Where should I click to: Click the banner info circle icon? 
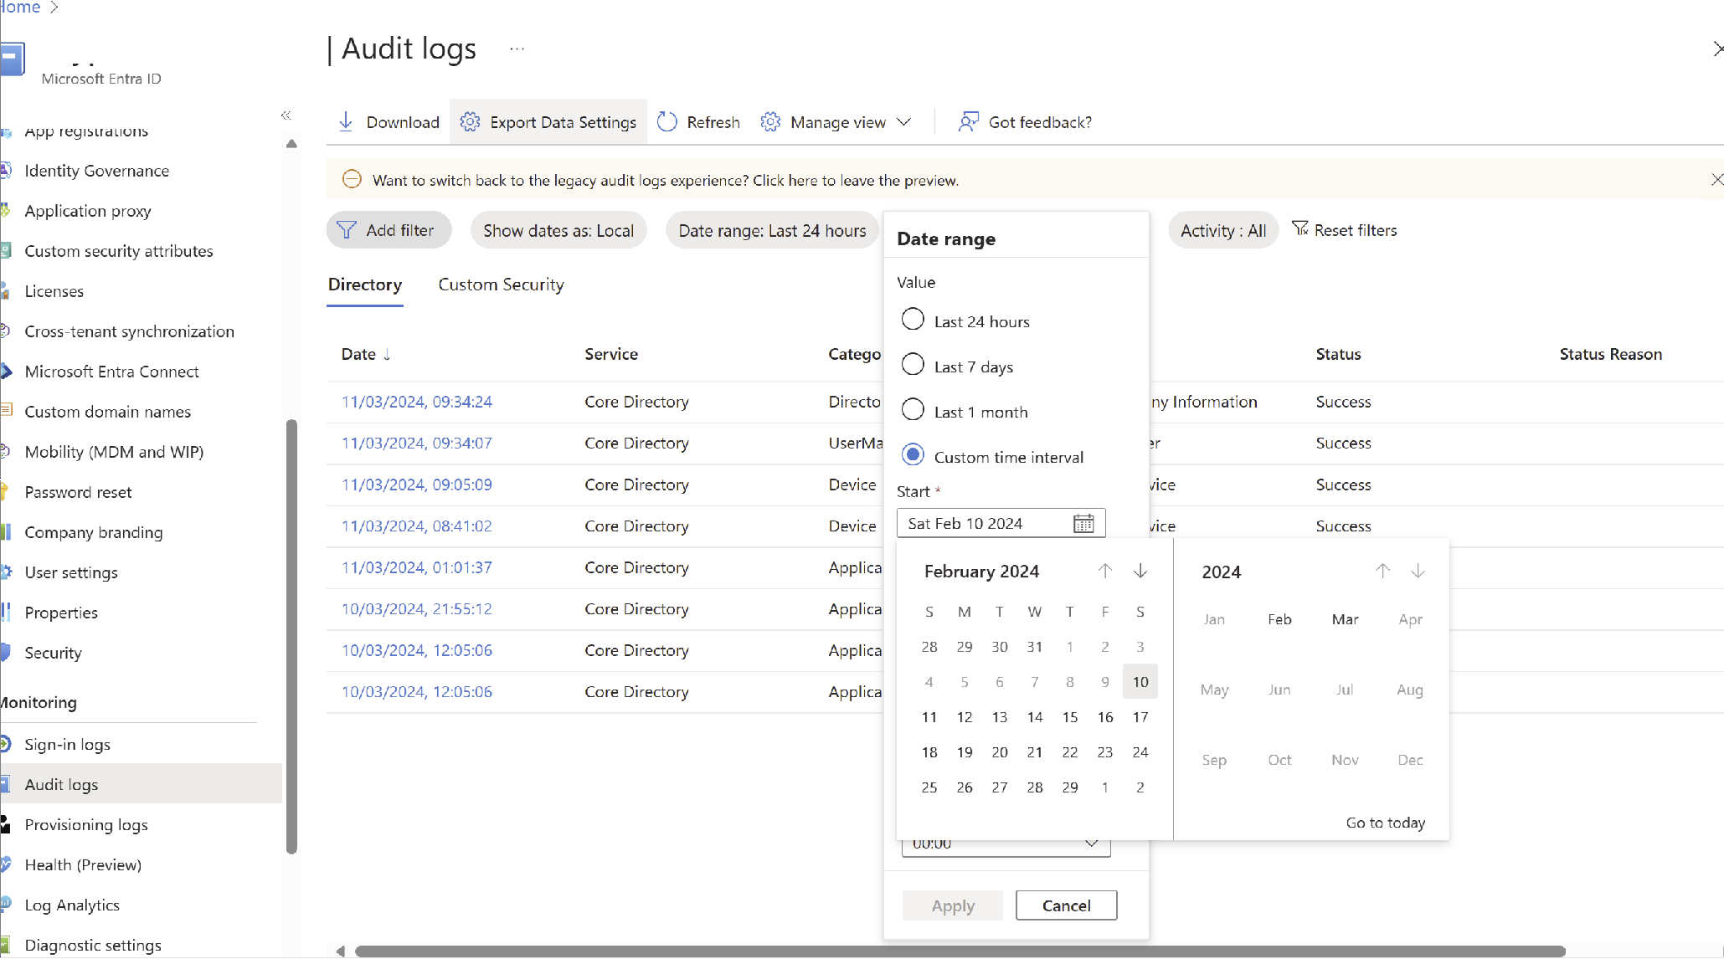tap(353, 179)
